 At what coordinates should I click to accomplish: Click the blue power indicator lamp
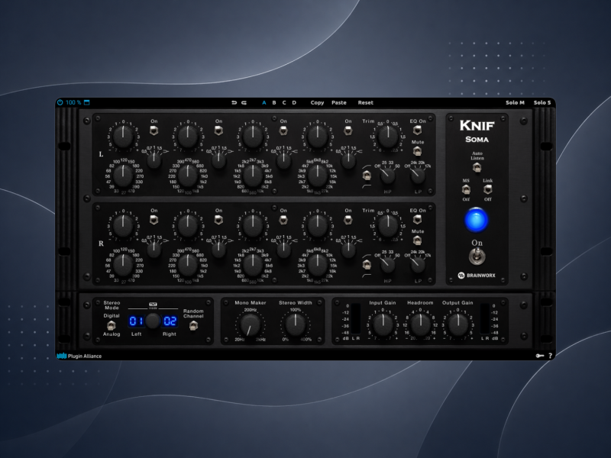476,220
